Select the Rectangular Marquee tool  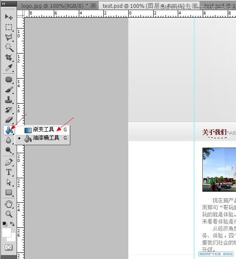(x=9, y=27)
